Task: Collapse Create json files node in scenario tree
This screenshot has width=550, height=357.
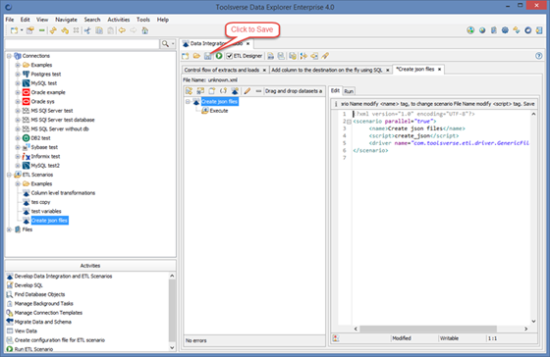Action: [188, 102]
